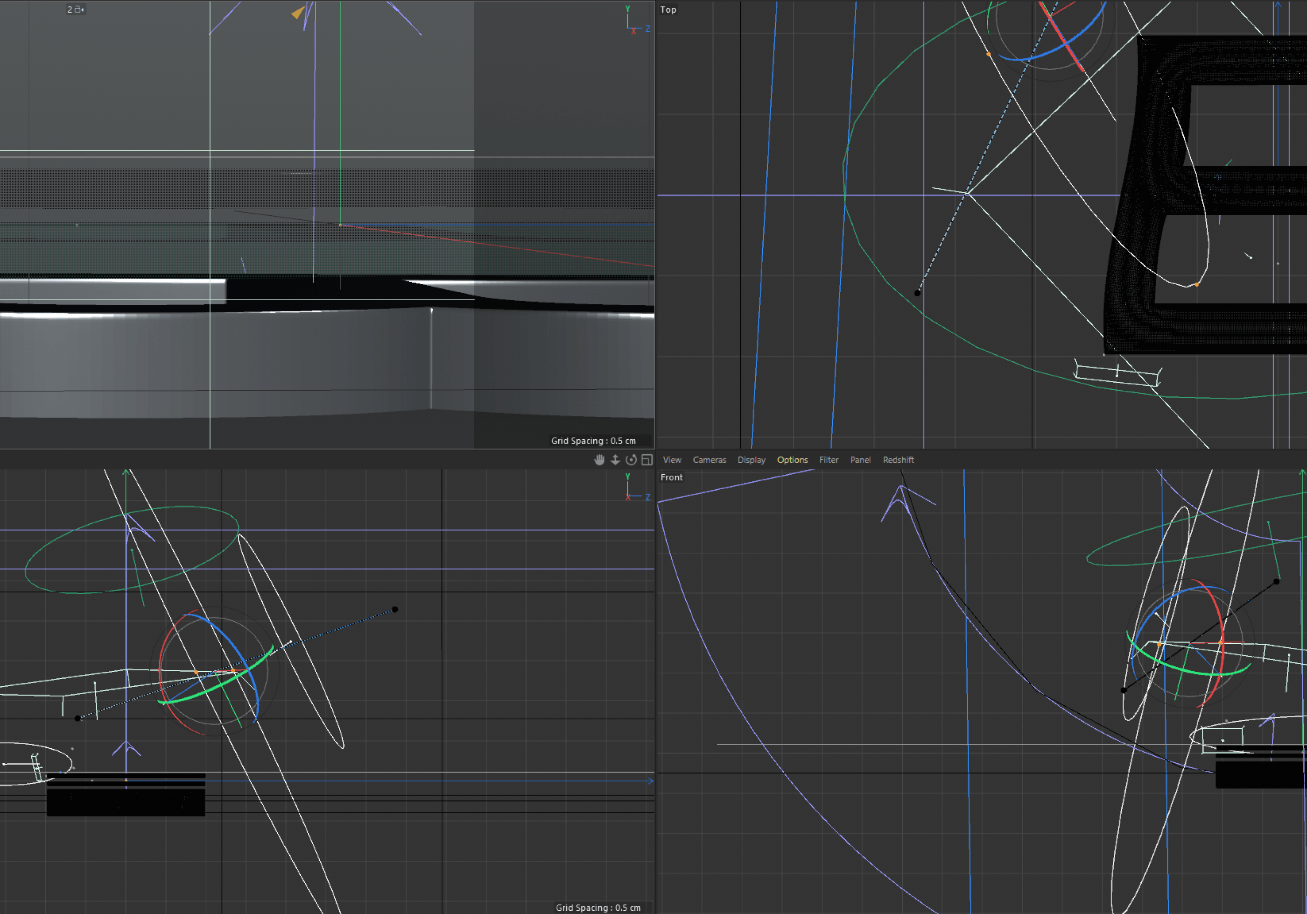Click the orbit rotate-view icon

pos(631,460)
